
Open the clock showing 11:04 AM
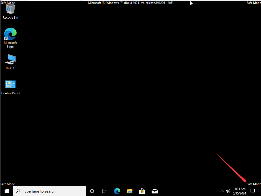click(x=239, y=191)
